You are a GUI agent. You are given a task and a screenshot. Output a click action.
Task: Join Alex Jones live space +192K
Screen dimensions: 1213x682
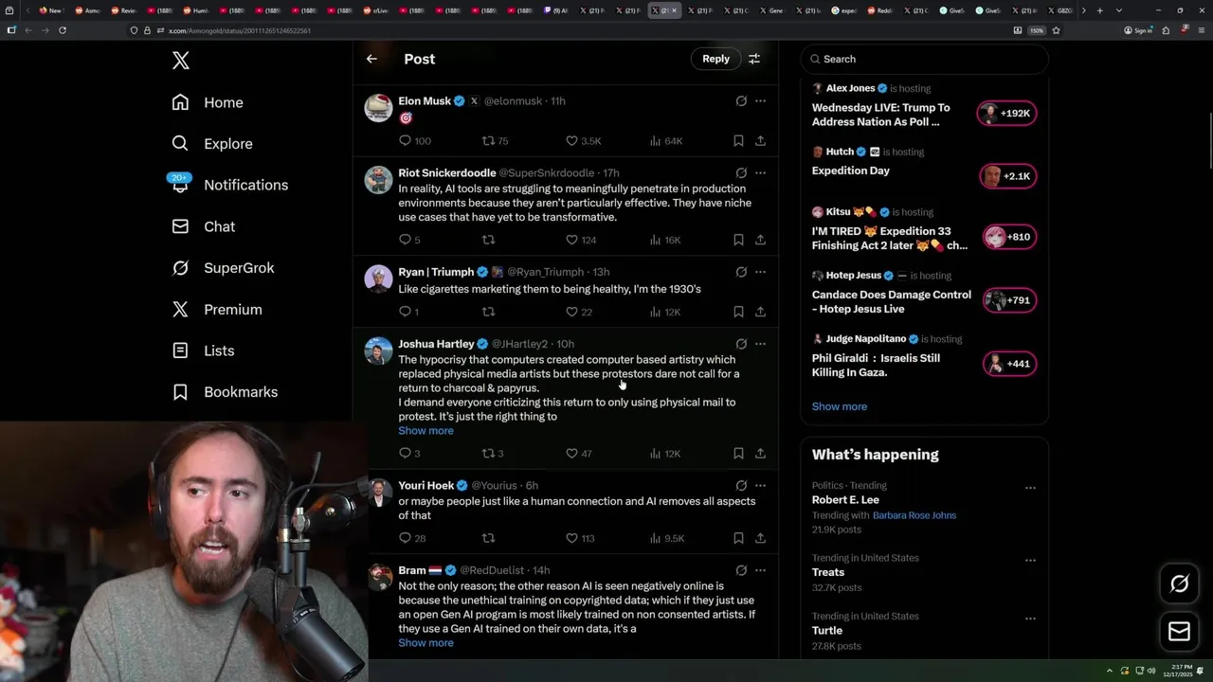click(1007, 113)
